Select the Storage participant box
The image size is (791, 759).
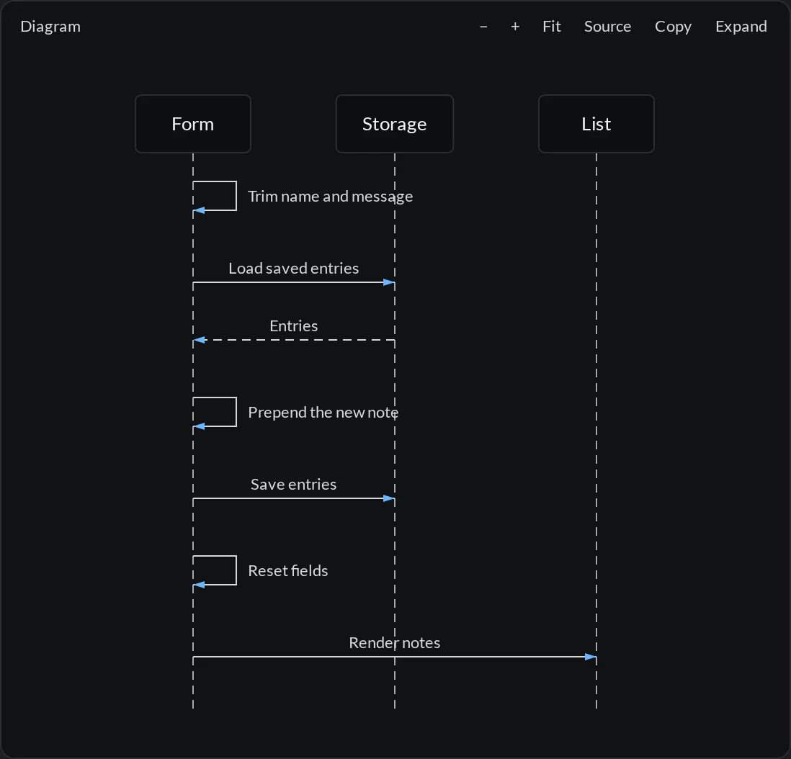(395, 124)
